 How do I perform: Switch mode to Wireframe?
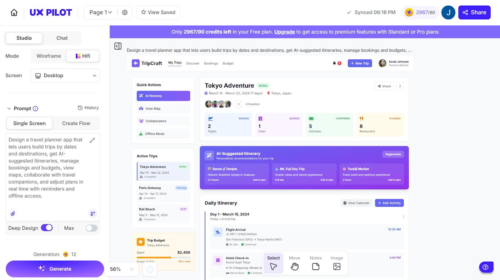point(49,56)
